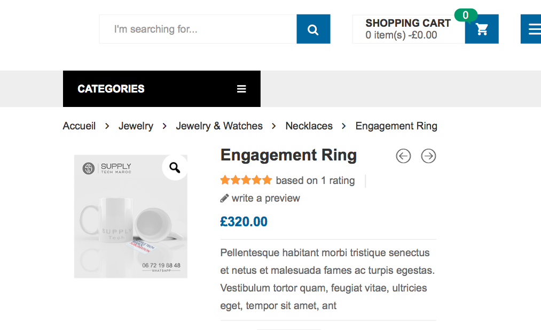
Task: Open the Accueil breadcrumb link
Action: pyautogui.click(x=79, y=126)
